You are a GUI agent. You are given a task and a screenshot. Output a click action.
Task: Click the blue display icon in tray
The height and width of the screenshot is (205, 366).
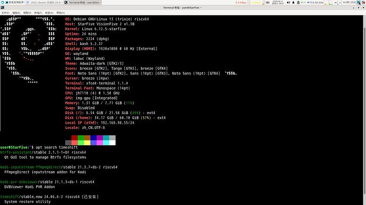358,3
